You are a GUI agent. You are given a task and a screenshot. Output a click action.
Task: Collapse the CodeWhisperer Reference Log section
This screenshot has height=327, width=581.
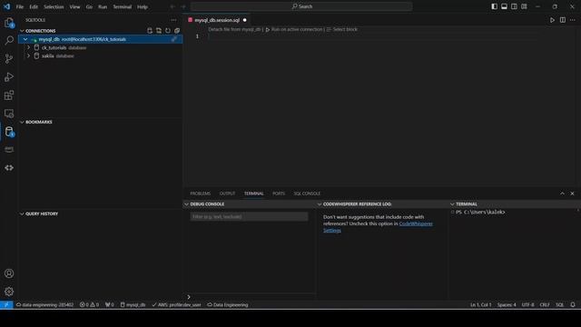[320, 204]
